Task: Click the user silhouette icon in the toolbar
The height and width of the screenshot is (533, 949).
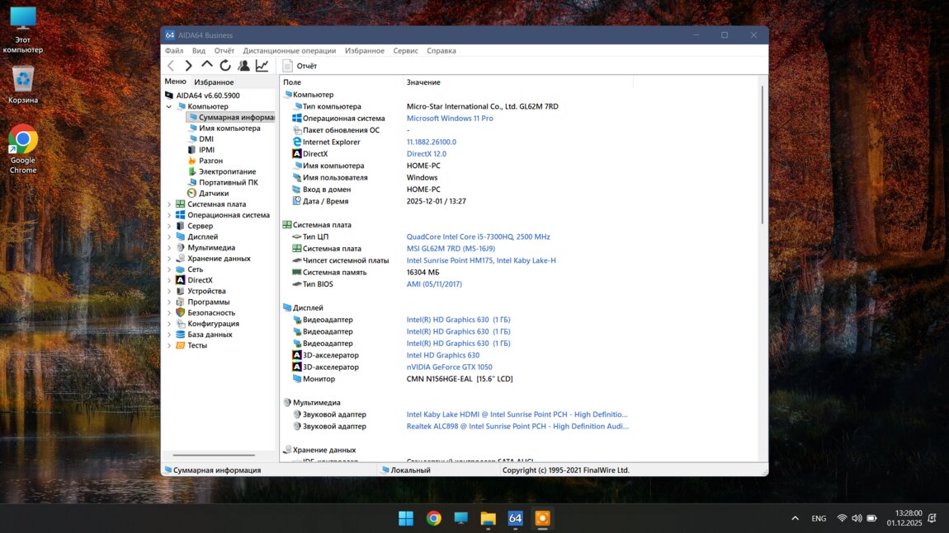Action: [243, 66]
